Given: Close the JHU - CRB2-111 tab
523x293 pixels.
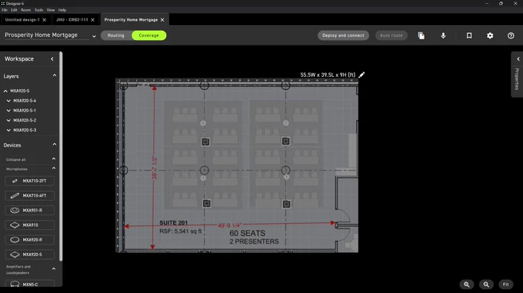Looking at the screenshot, I should tap(93, 20).
